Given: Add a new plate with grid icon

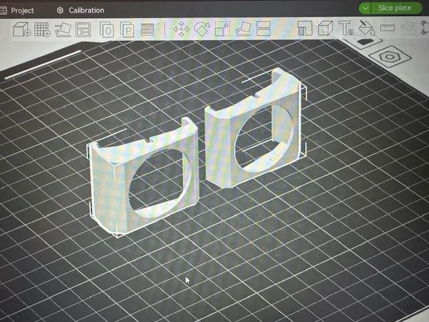Looking at the screenshot, I should pyautogui.click(x=42, y=30).
